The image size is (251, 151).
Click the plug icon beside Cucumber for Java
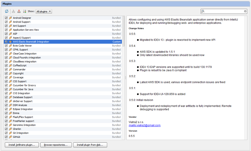[10, 89]
